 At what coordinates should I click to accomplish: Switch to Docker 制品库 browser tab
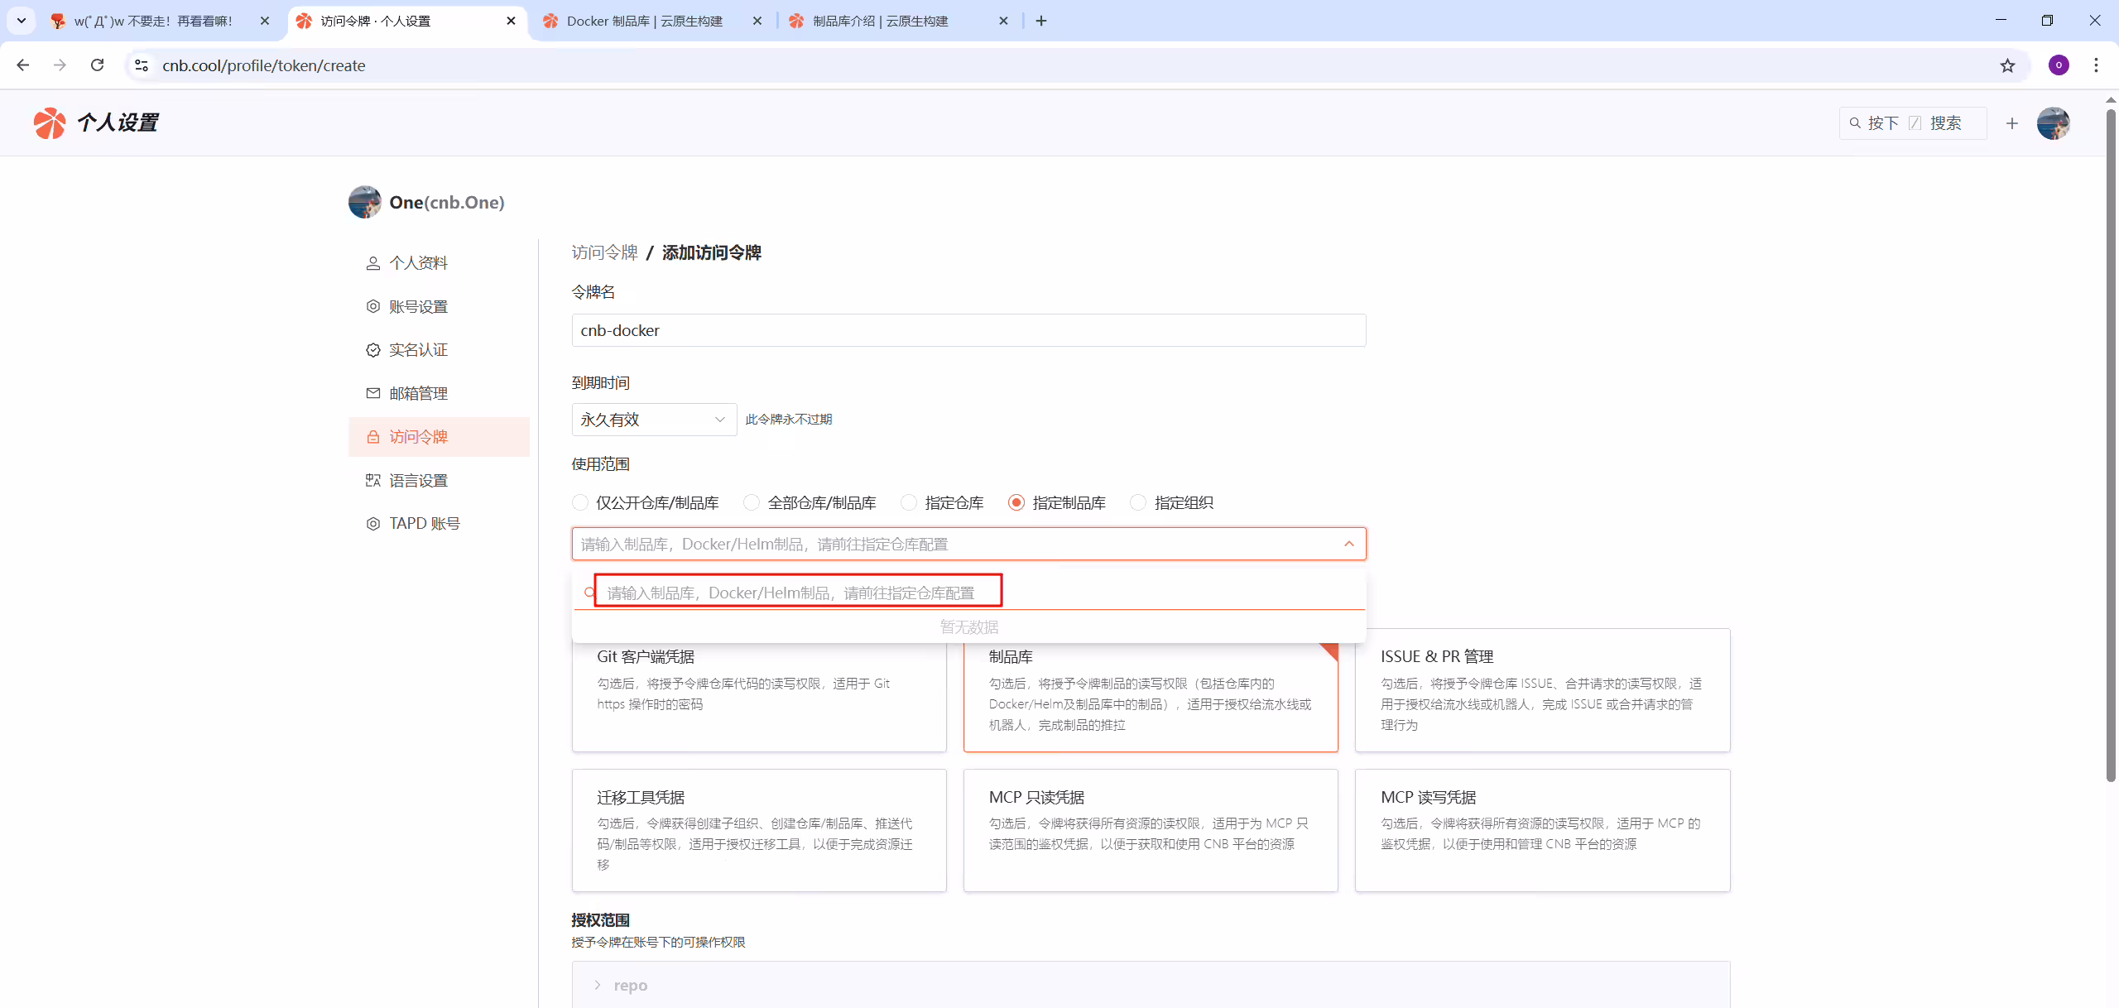coord(651,21)
